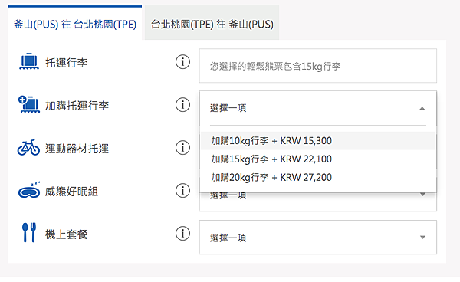Open info icon next to 威熊好眠組
This screenshot has height=282, width=460.
pos(182,191)
